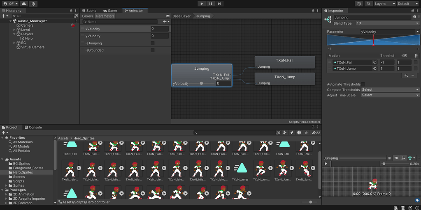
Task: Expand the Level object in Hierarchy
Action: (x=14, y=30)
